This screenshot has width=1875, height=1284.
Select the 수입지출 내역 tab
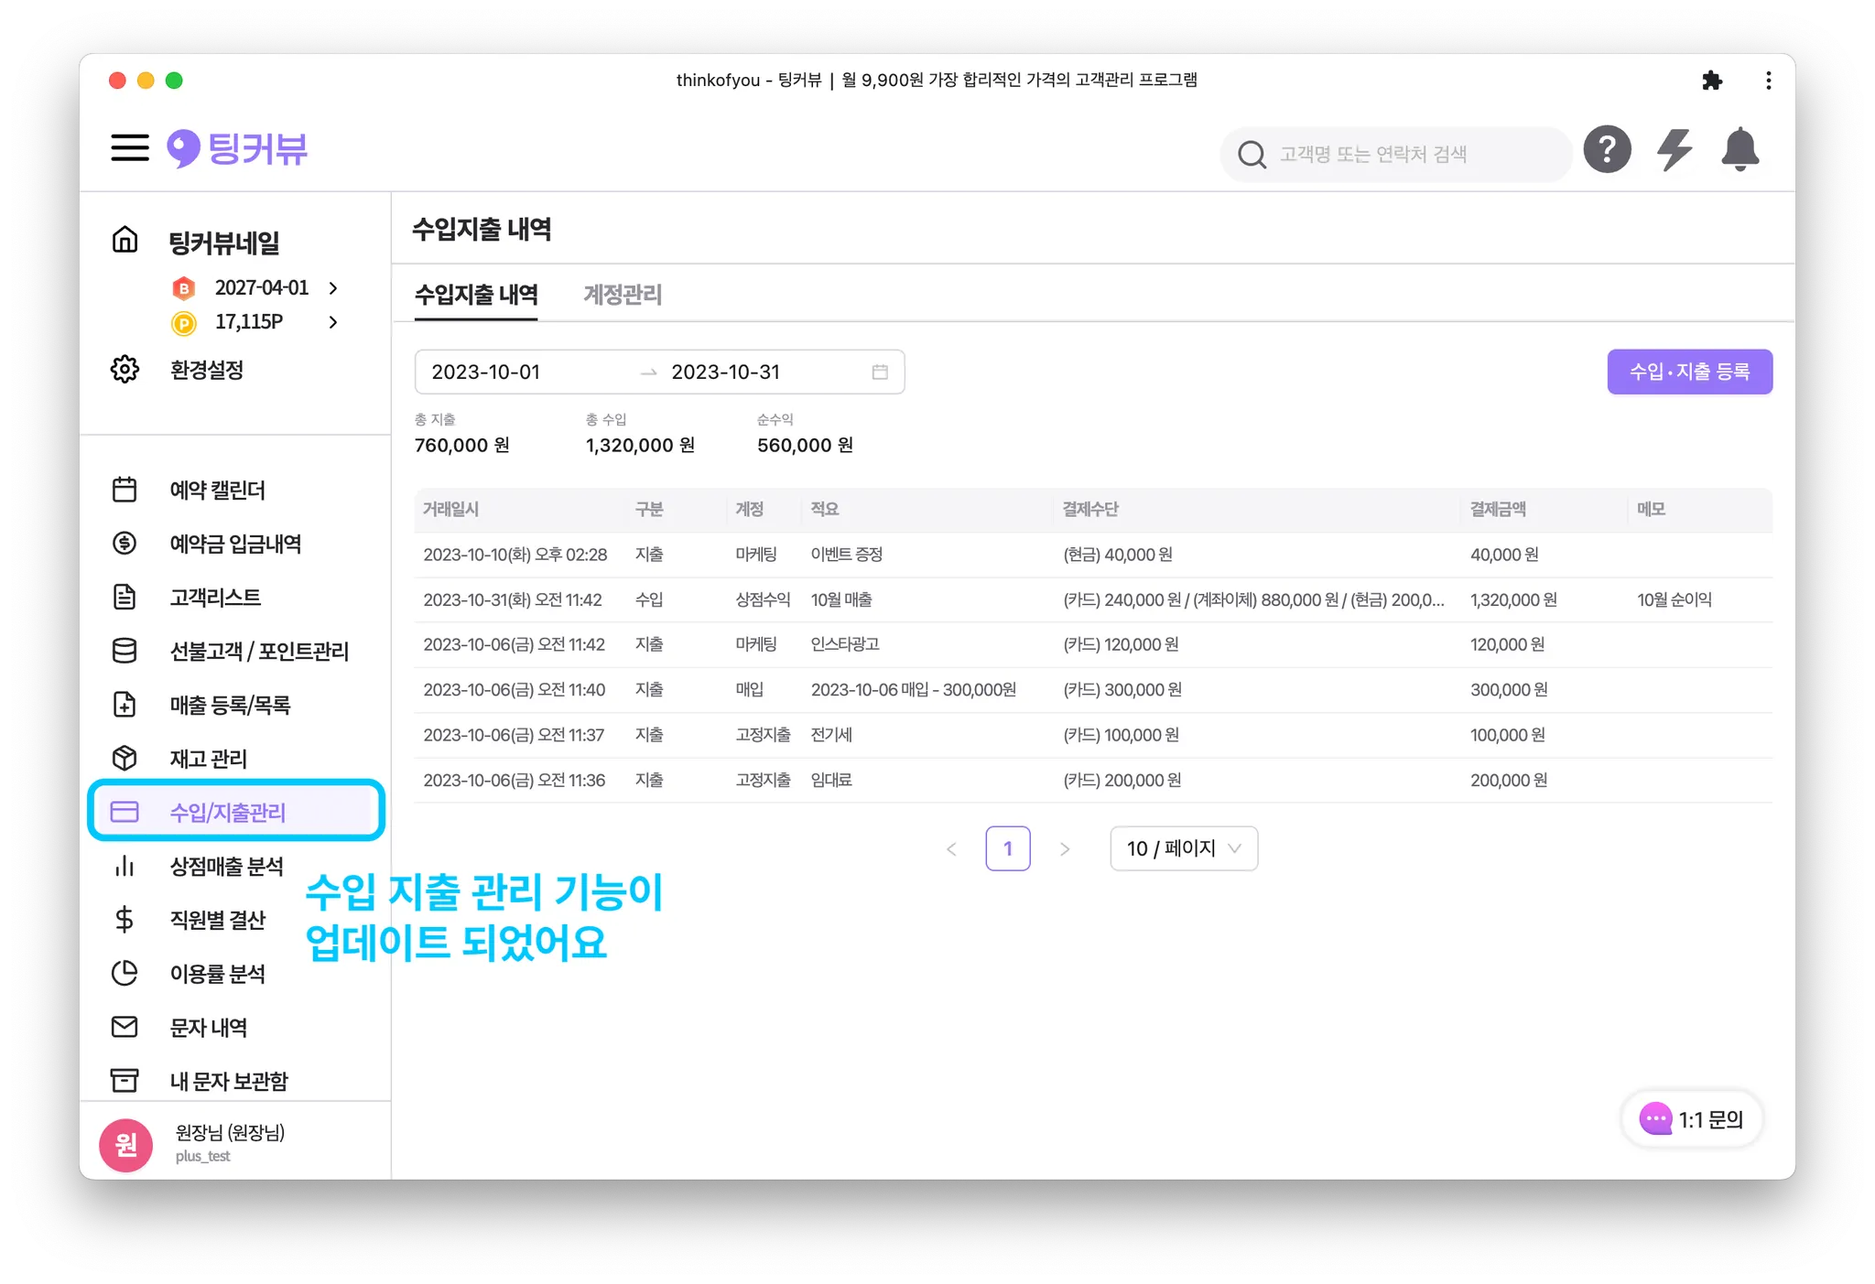pos(476,295)
